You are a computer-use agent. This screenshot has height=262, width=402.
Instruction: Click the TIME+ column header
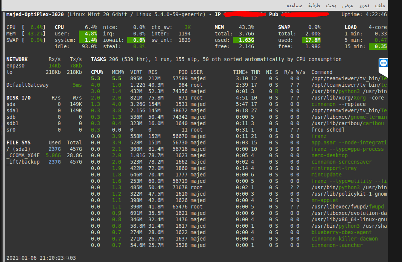pyautogui.click(x=240, y=72)
